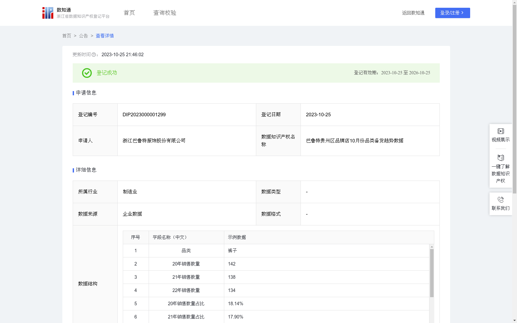The image size is (517, 323).
Task: Open the 查询校验 navigation item
Action: coord(164,13)
